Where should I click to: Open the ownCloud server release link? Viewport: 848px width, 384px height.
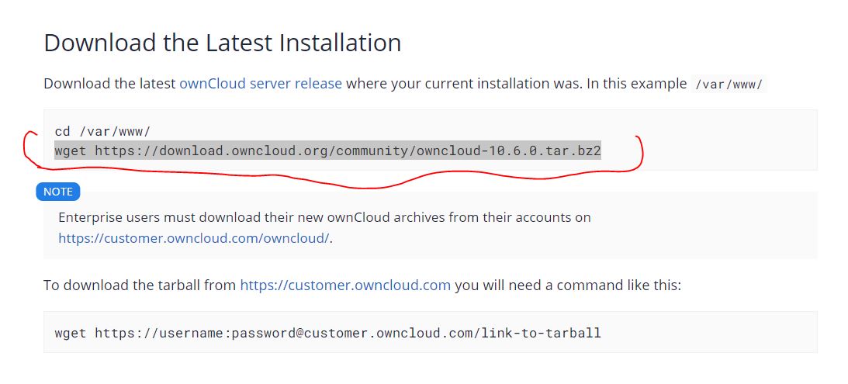pos(260,84)
